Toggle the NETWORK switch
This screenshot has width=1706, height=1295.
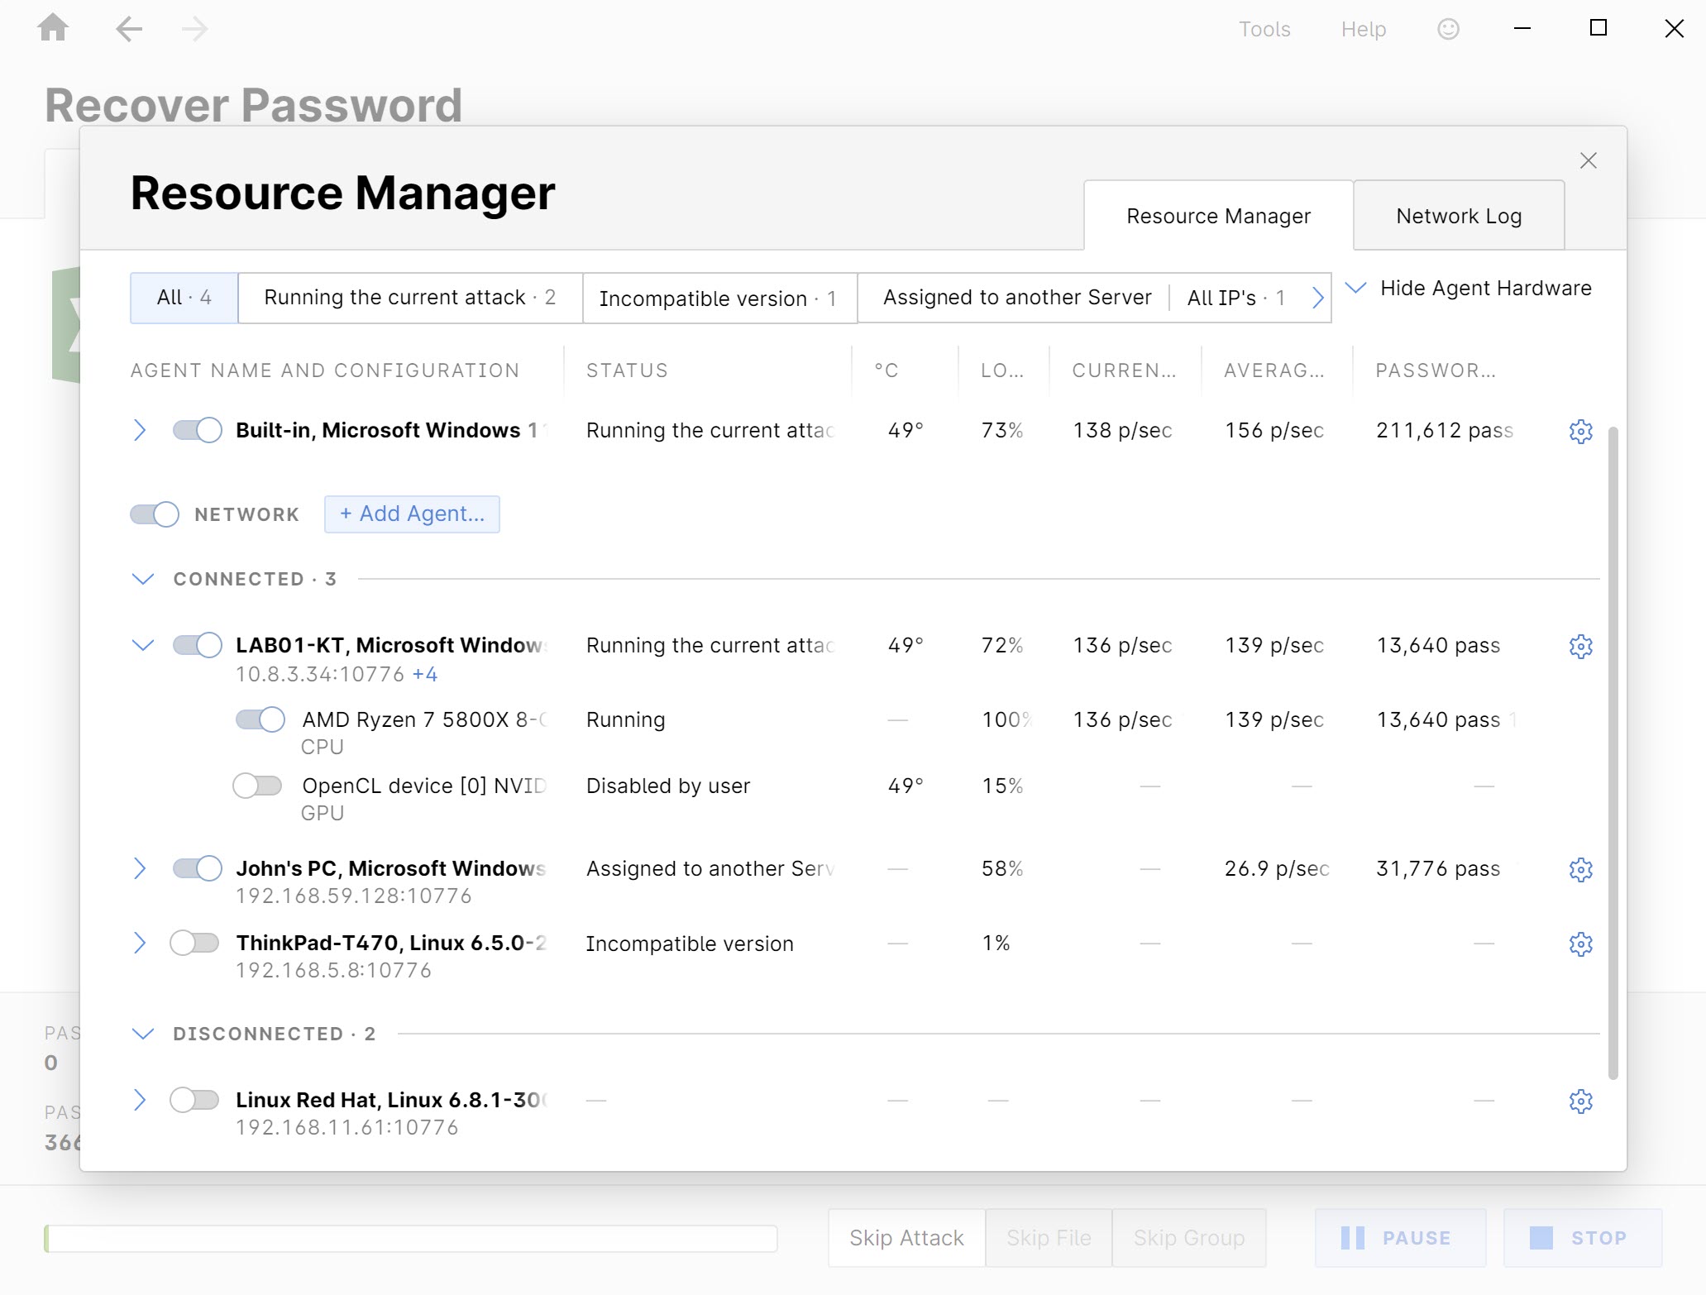tap(154, 514)
